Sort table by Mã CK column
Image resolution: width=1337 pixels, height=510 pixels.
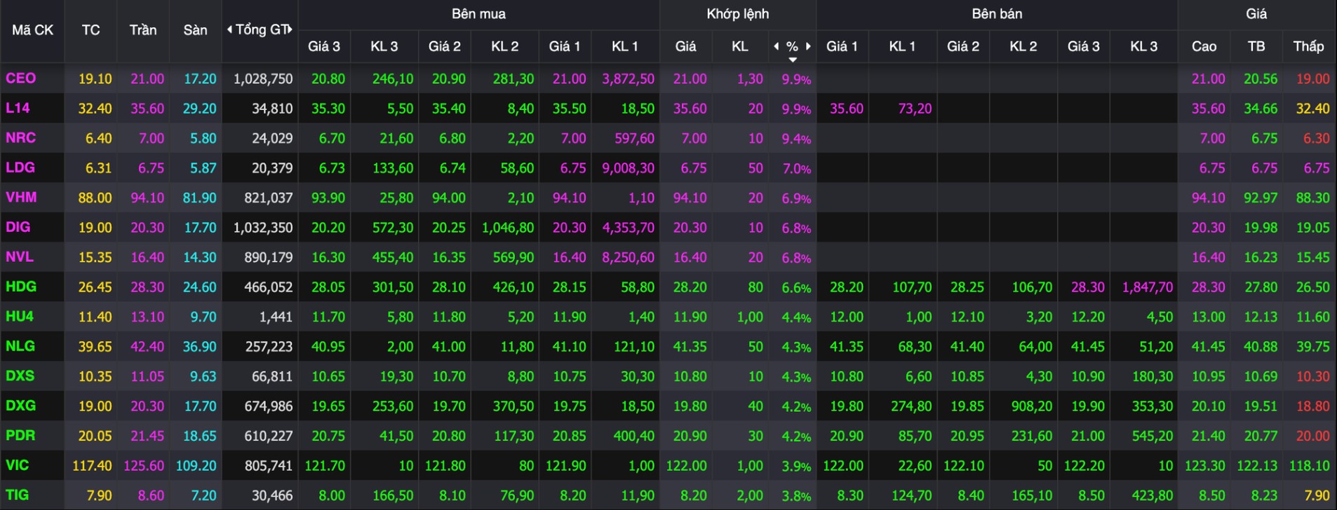point(32,30)
